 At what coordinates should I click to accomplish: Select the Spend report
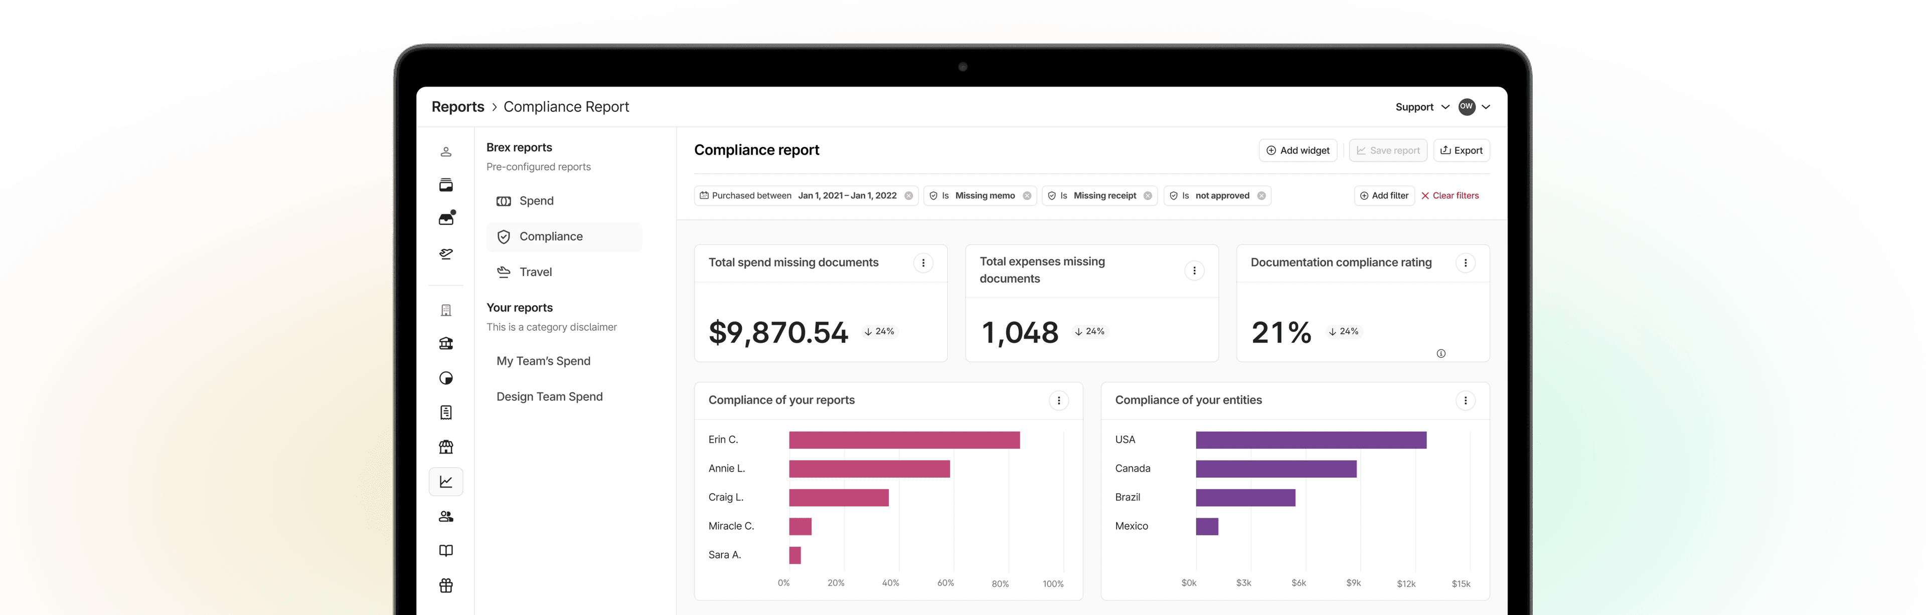536,201
